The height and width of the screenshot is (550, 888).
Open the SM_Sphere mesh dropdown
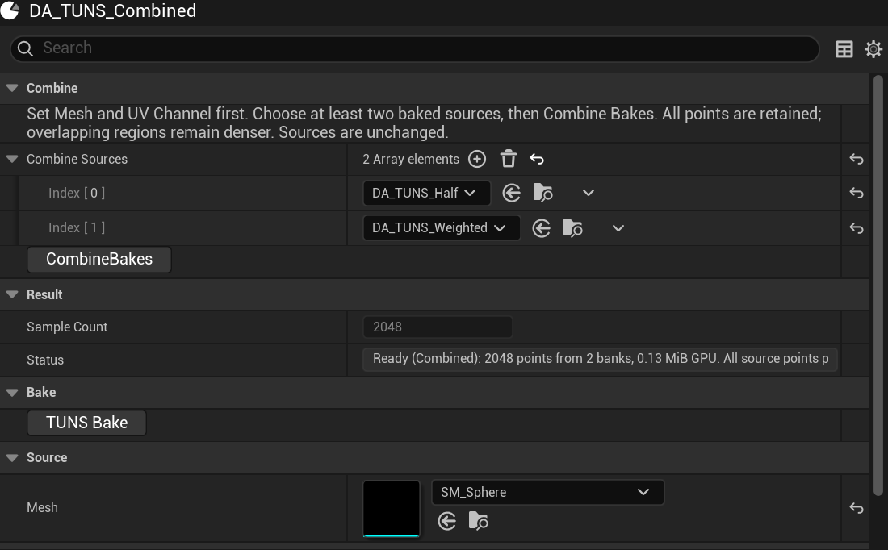[x=547, y=492]
